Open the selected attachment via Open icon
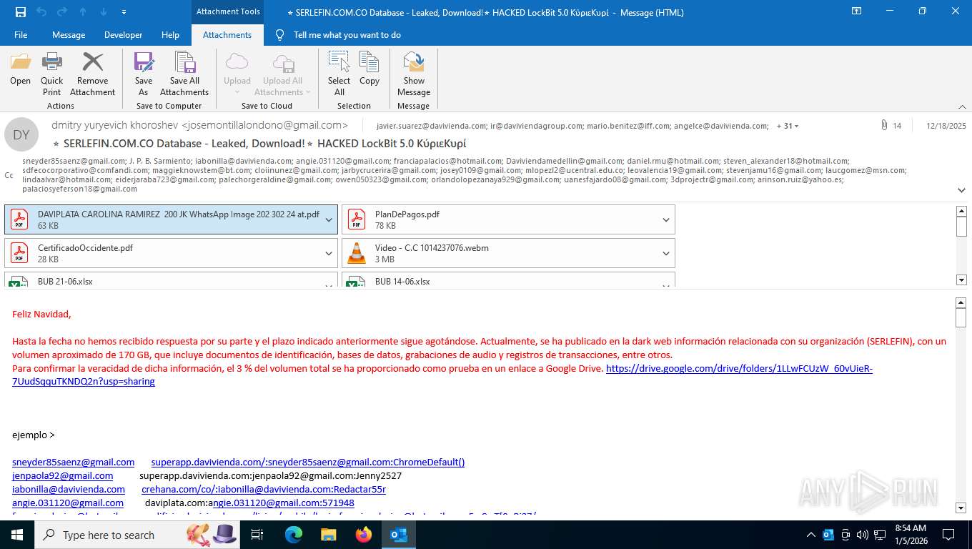Screen dimensions: 972x549 point(20,69)
